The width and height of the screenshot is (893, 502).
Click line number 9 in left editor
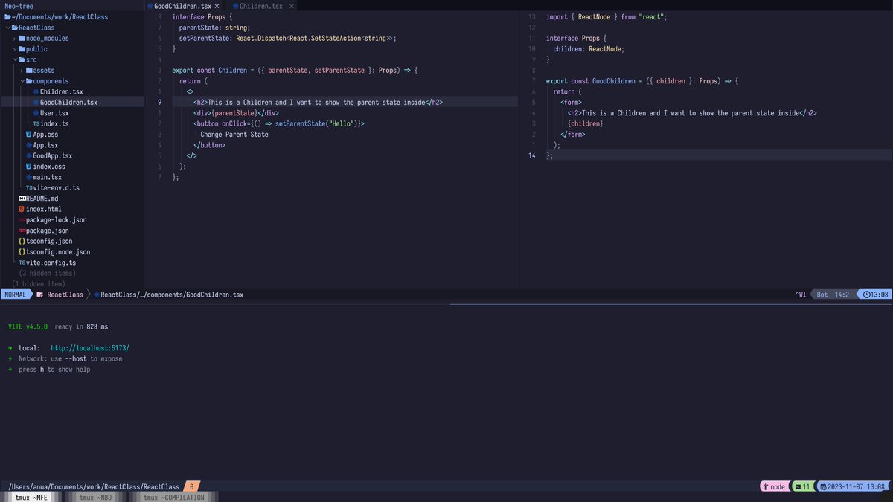160,103
